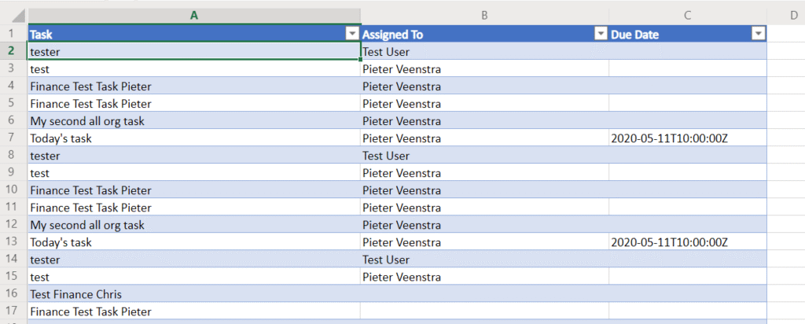The width and height of the screenshot is (805, 324).
Task: Select column C header
Action: (x=688, y=16)
